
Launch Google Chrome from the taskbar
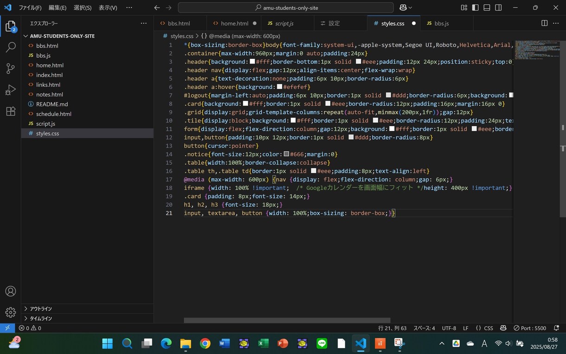205,343
